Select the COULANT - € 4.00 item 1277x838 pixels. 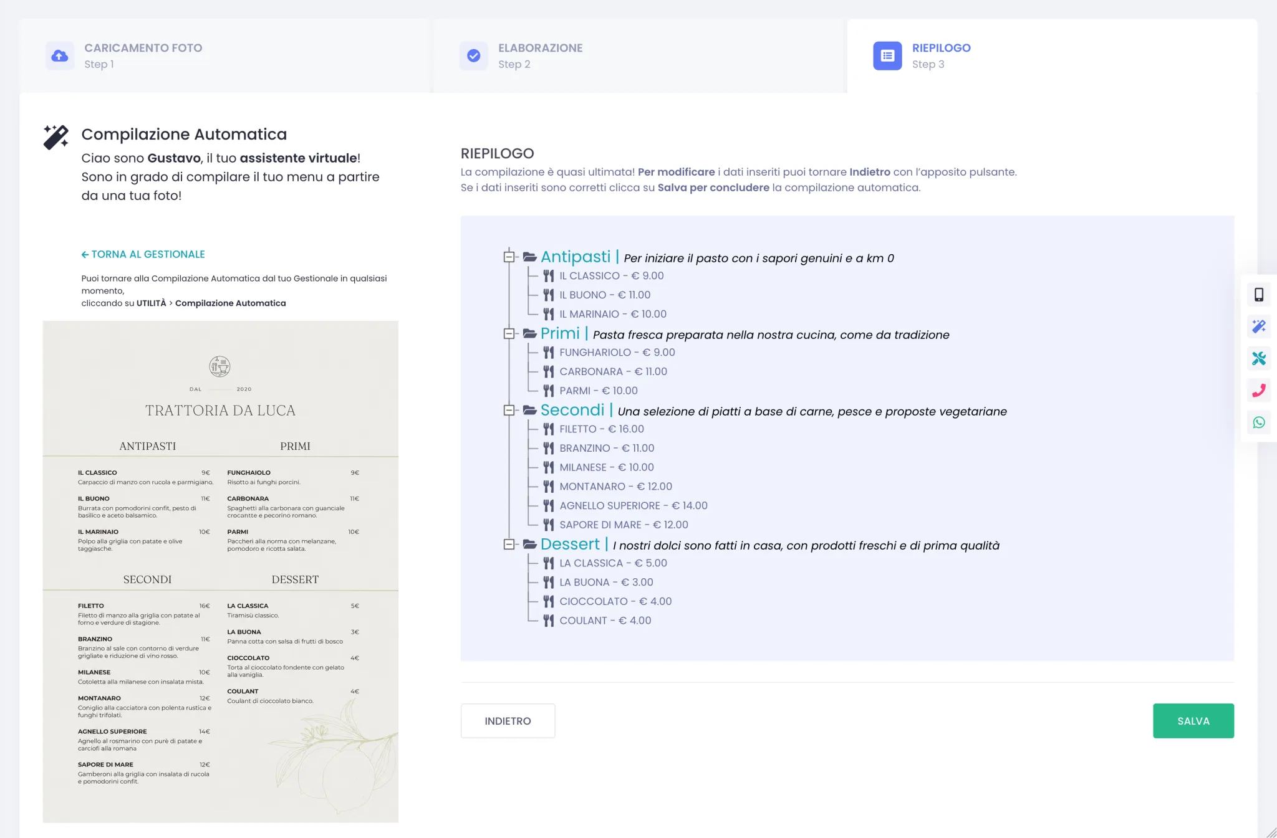tap(605, 621)
